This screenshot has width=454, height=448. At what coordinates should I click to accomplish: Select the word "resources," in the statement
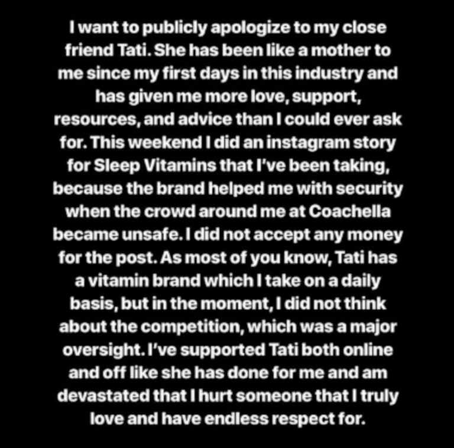point(95,120)
